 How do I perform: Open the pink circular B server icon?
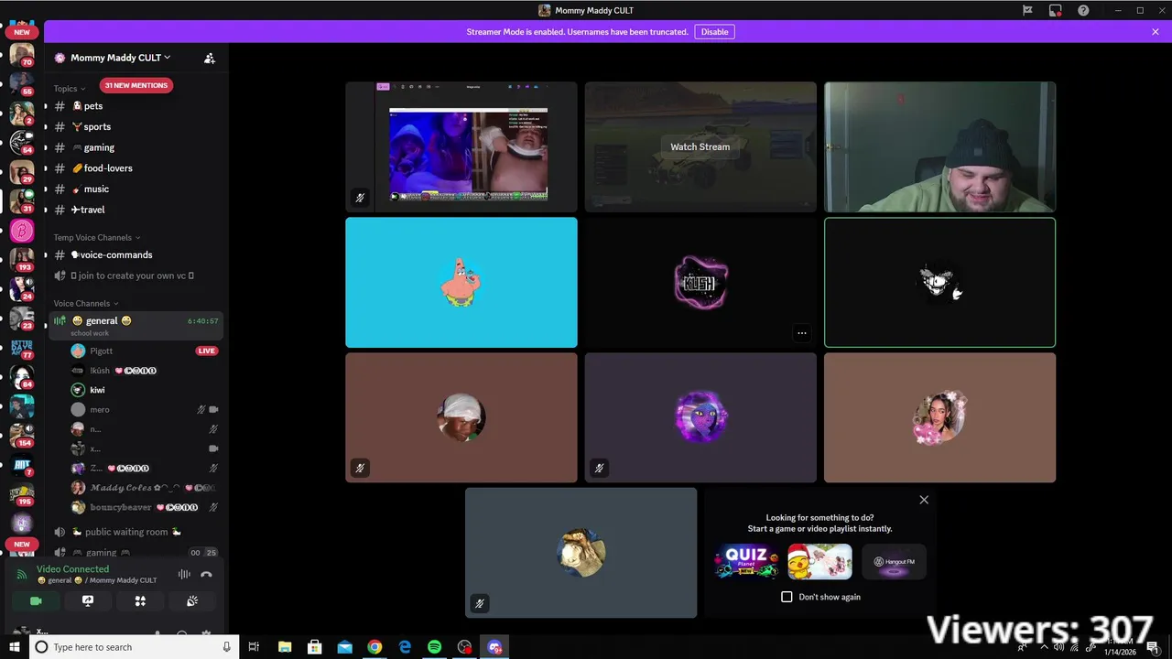click(x=22, y=231)
